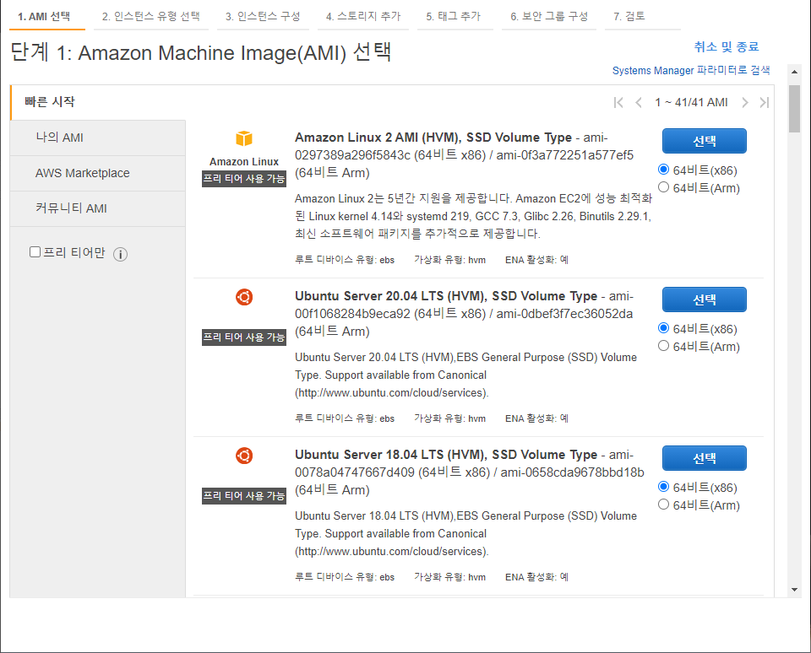Select 64비트(x86) for Amazon Linux 2
This screenshot has height=653, width=811.
664,170
